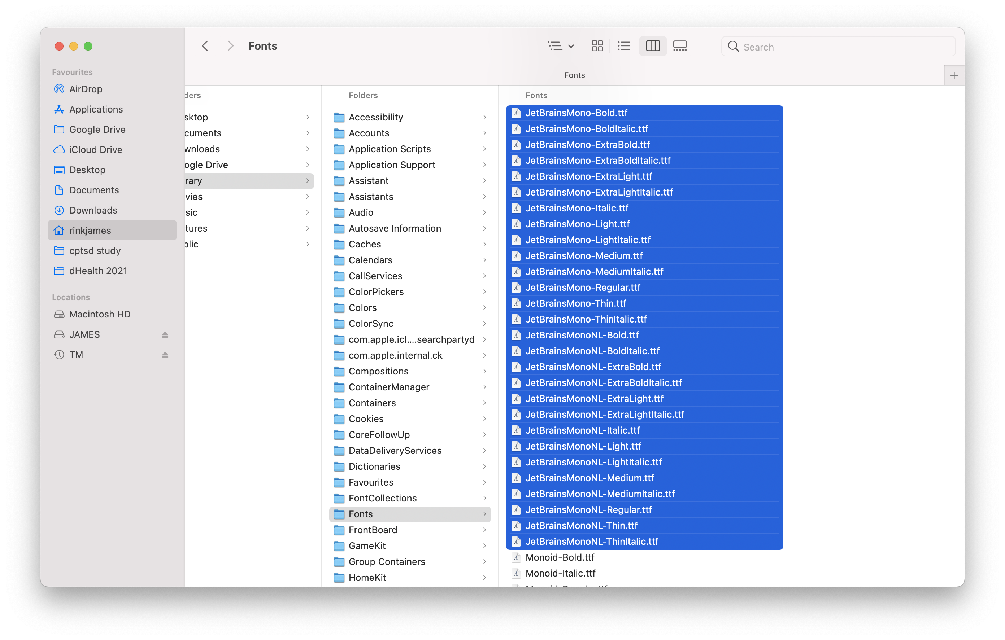Click inside the Search field
1005x640 pixels.
pos(837,46)
